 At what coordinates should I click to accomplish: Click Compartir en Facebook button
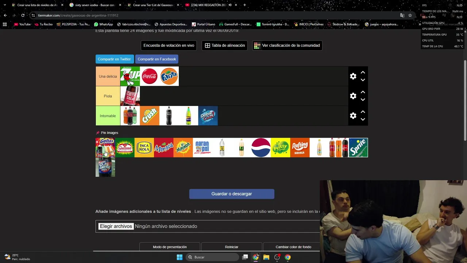point(157,59)
